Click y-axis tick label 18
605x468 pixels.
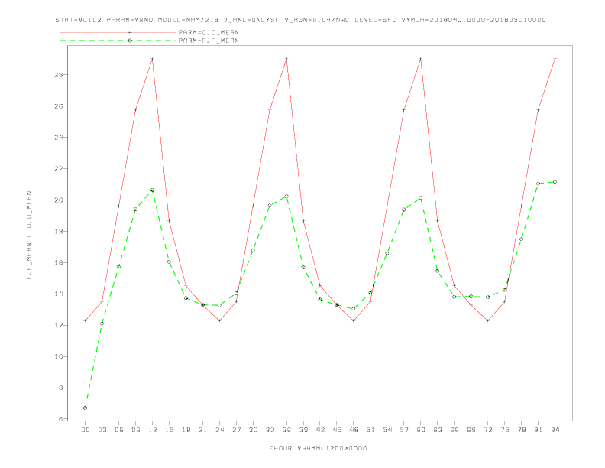coord(58,231)
